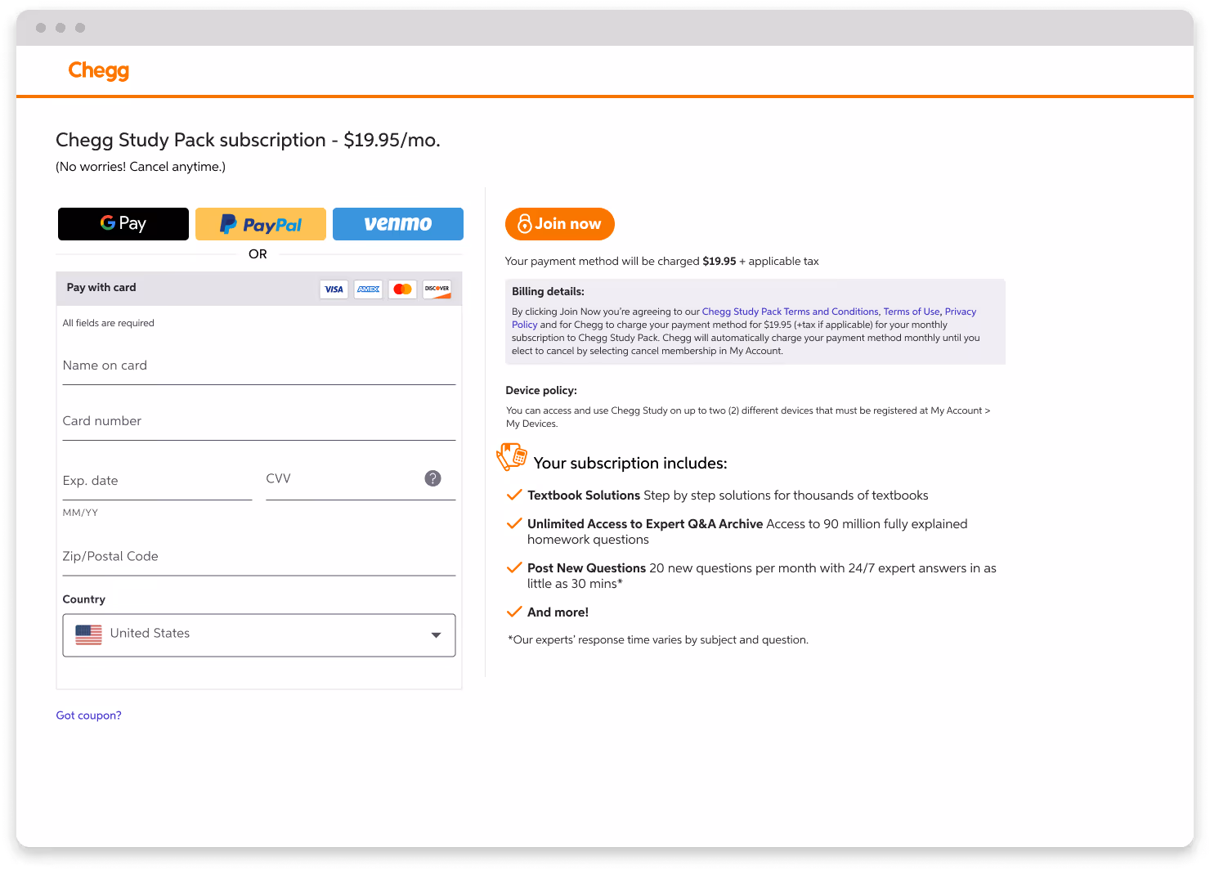Click the Textbook Solutions bold text

click(x=584, y=496)
